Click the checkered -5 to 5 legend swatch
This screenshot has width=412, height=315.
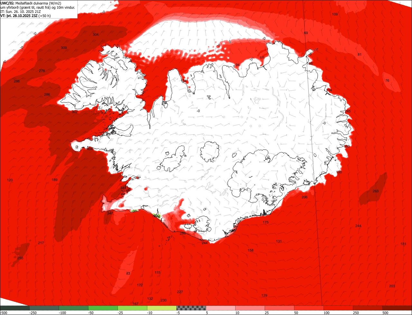tap(191, 308)
